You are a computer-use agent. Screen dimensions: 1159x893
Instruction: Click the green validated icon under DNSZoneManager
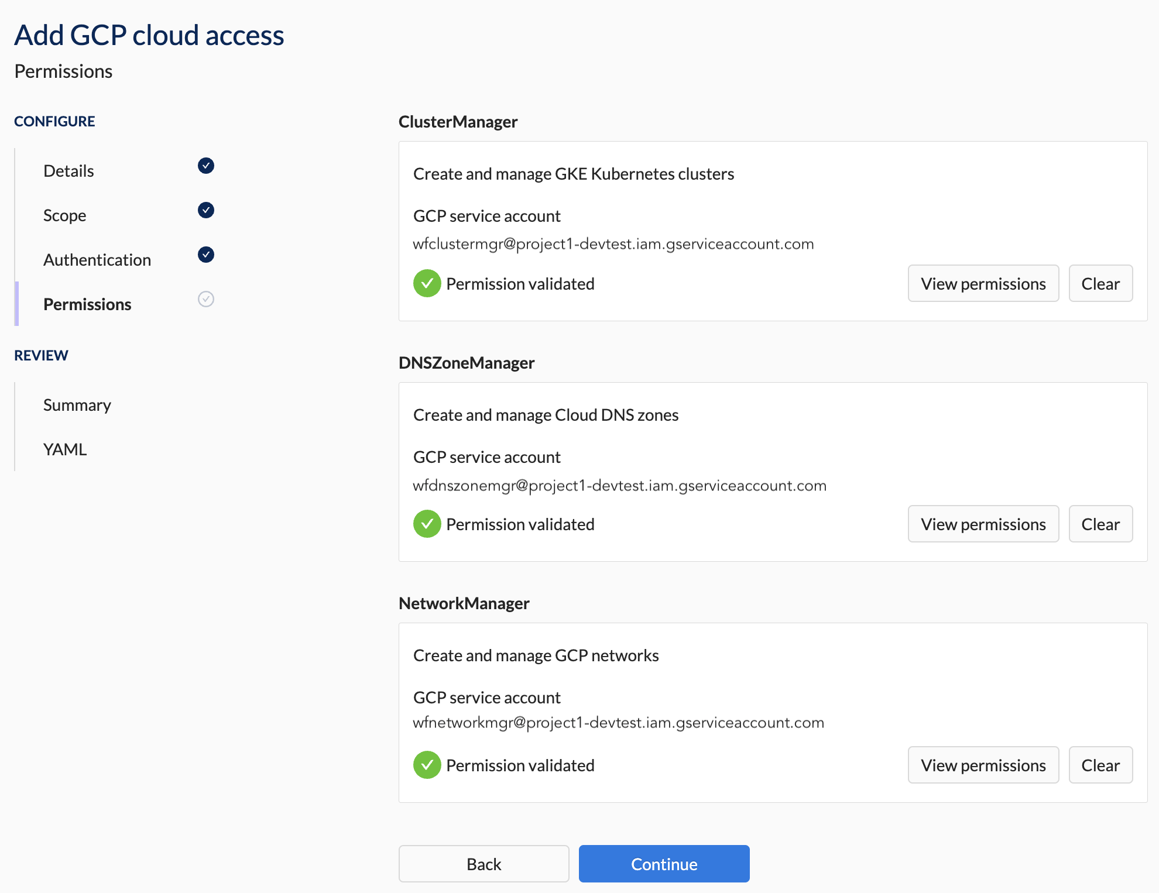coord(427,524)
